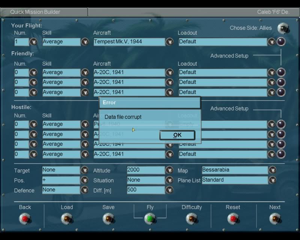Viewport: 300px width, 240px height.
Task: Open Num. dropdown in third Hostile row
Action: [x=33, y=144]
